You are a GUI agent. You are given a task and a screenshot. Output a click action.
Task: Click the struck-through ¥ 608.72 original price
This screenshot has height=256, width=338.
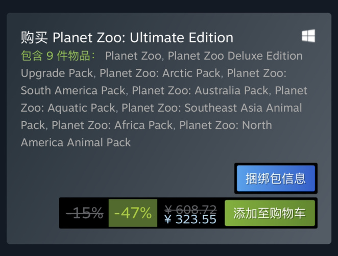point(190,209)
